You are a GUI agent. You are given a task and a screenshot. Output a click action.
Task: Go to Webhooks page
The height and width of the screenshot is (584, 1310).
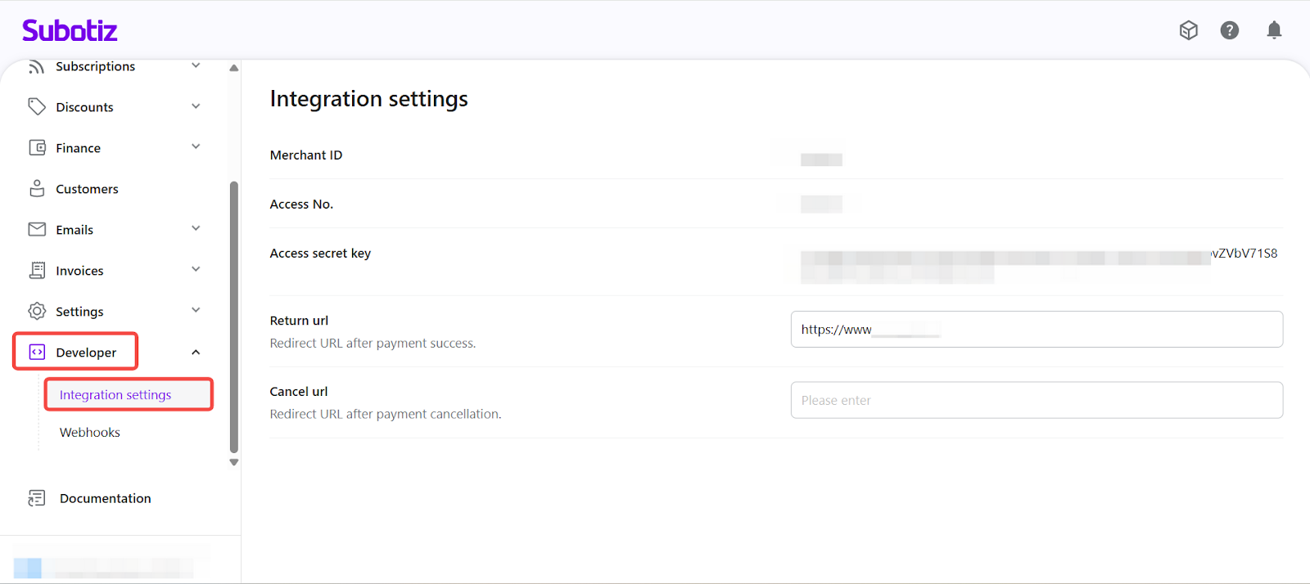tap(90, 432)
